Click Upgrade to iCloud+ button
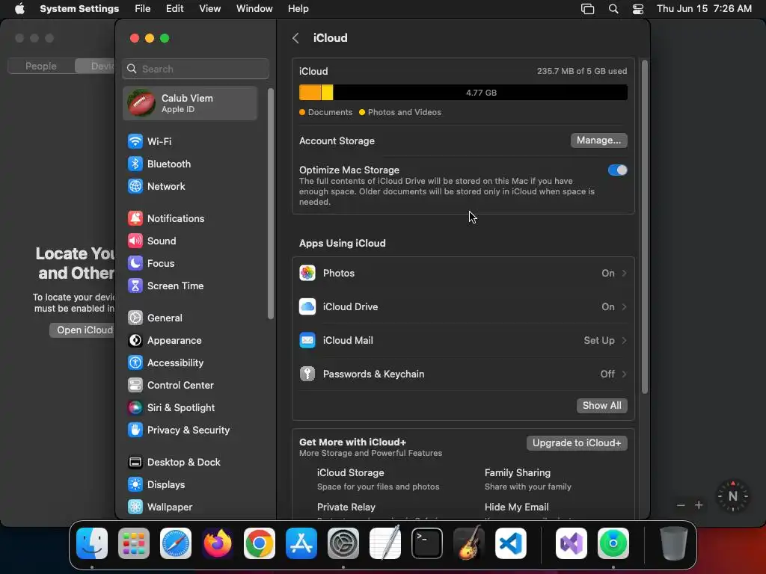This screenshot has width=766, height=574. 577,442
